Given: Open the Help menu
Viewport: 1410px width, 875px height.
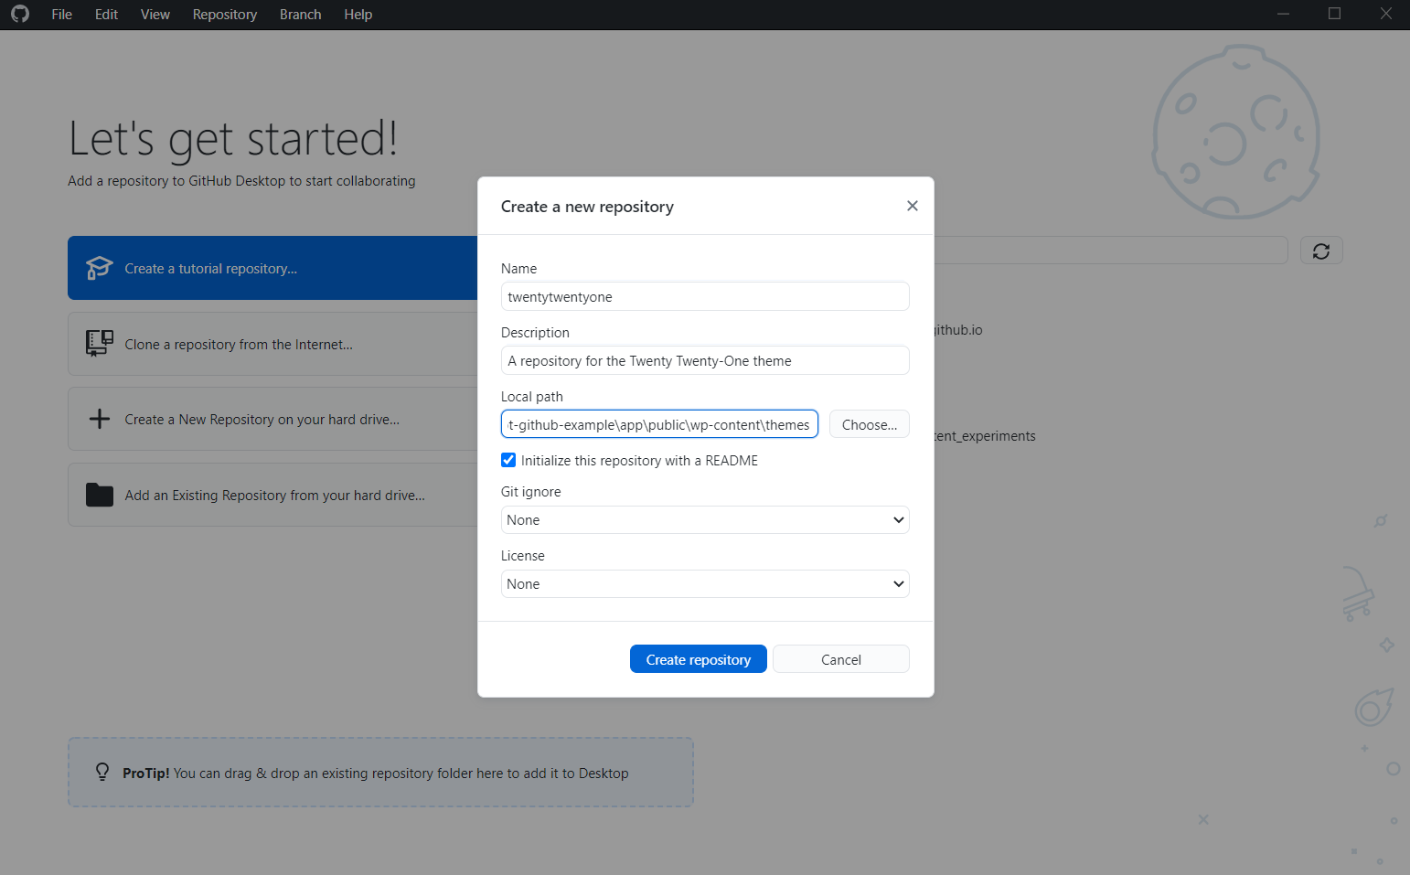Looking at the screenshot, I should 358,15.
